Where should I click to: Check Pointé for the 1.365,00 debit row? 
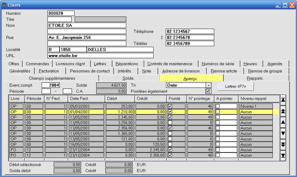(x=170, y=134)
